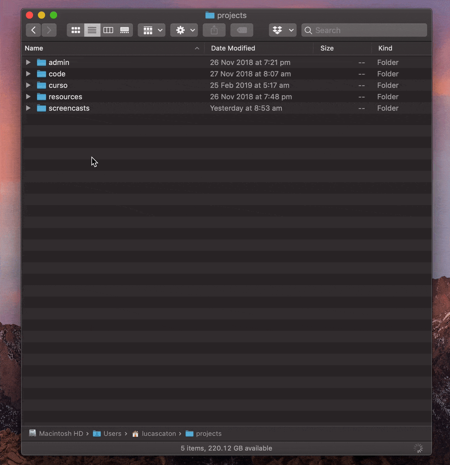This screenshot has height=465, width=450.
Task: Open the group-by arrangement dropdown
Action: 152,30
